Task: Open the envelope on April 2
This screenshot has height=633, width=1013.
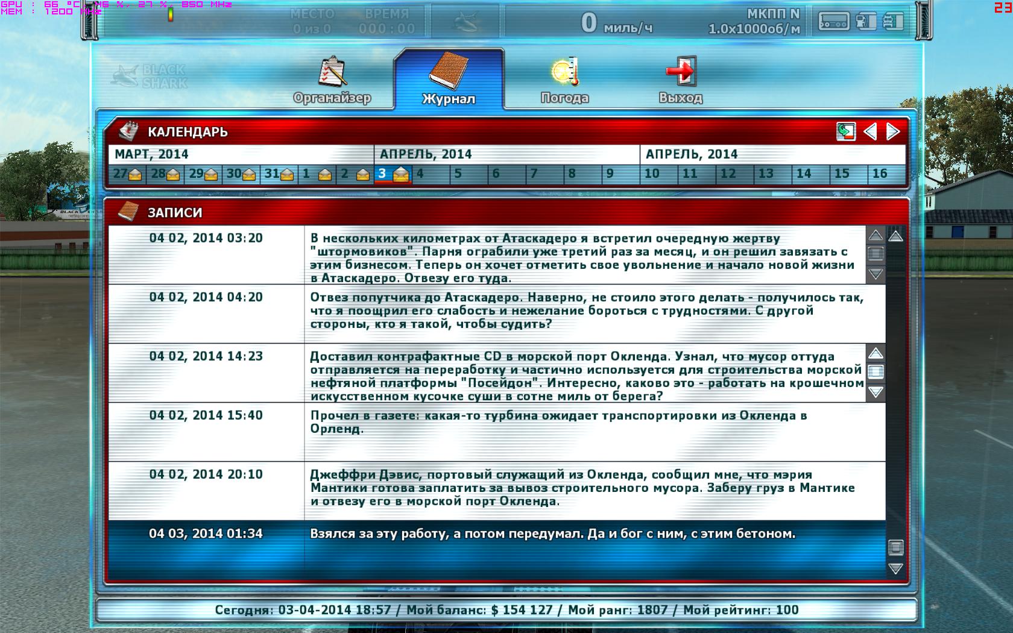Action: point(363,175)
